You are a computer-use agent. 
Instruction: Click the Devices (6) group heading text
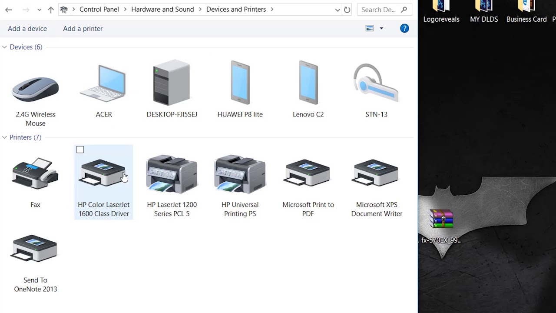click(26, 47)
